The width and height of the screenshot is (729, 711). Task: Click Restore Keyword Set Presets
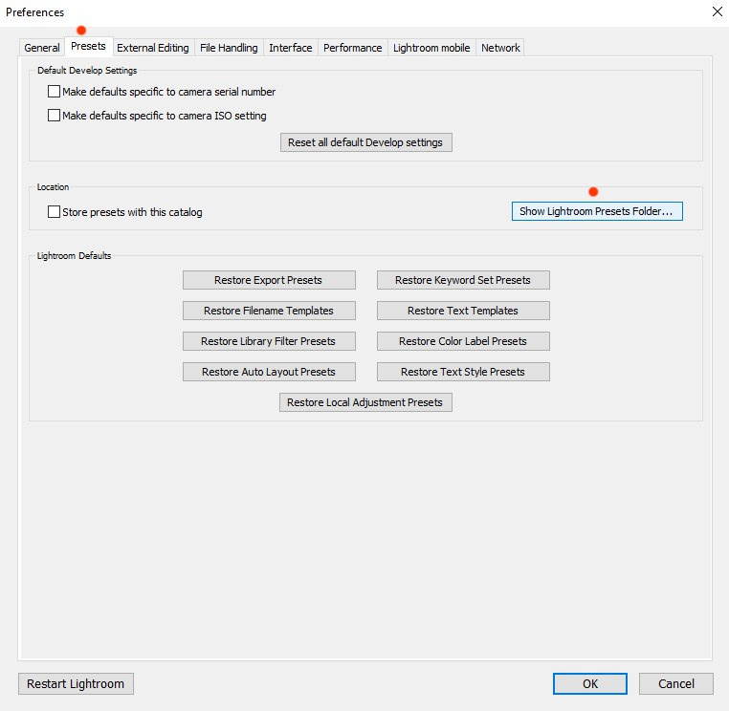pyautogui.click(x=463, y=280)
